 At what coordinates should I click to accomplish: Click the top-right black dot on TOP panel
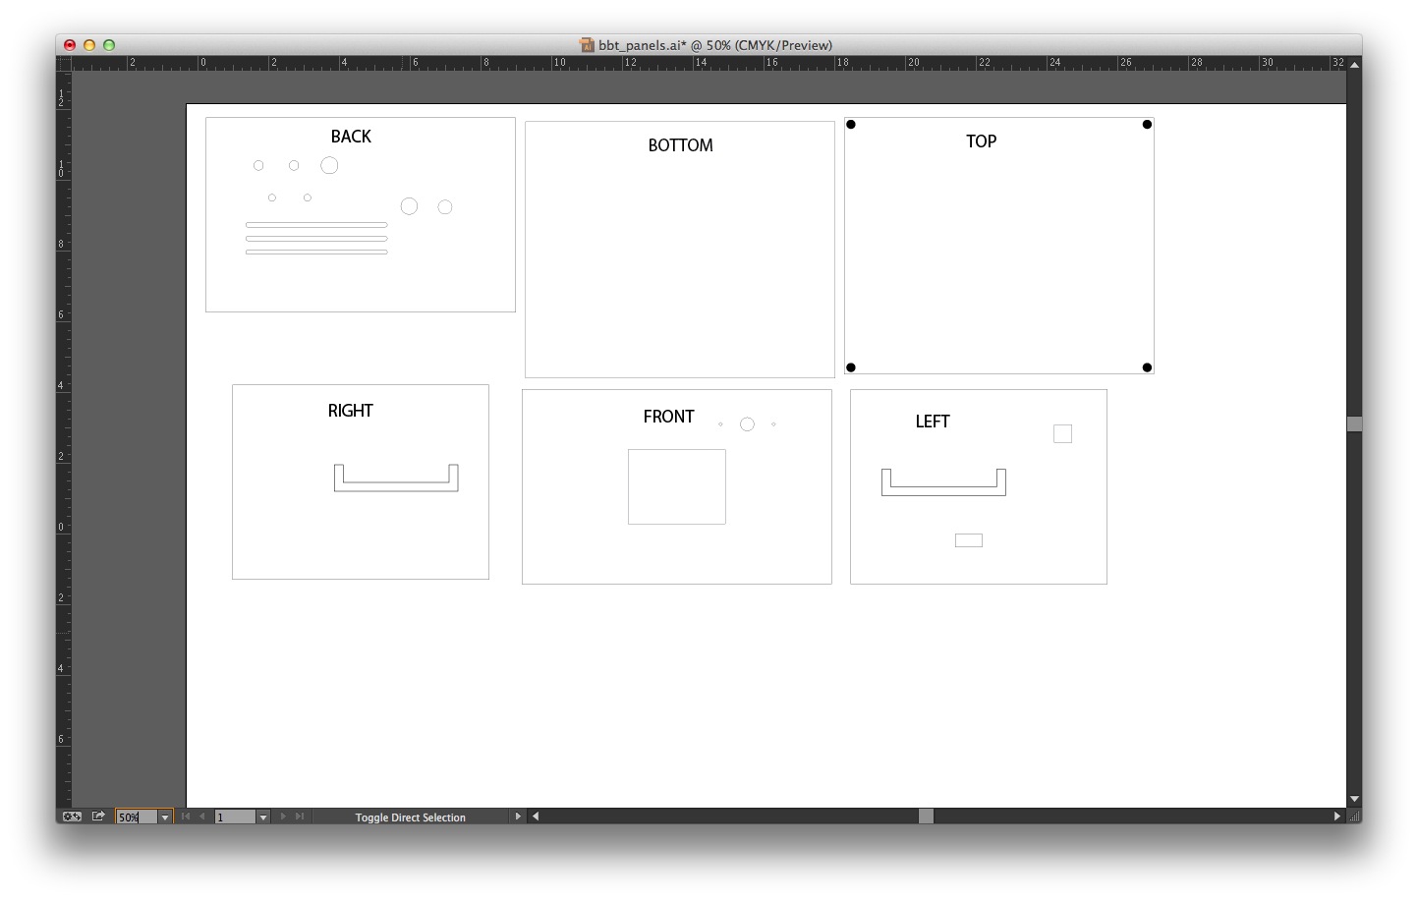1147,125
